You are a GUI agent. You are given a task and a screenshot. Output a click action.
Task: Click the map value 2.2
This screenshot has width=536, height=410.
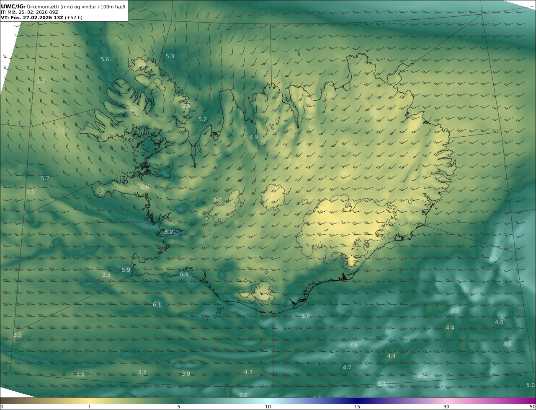[x=217, y=200]
